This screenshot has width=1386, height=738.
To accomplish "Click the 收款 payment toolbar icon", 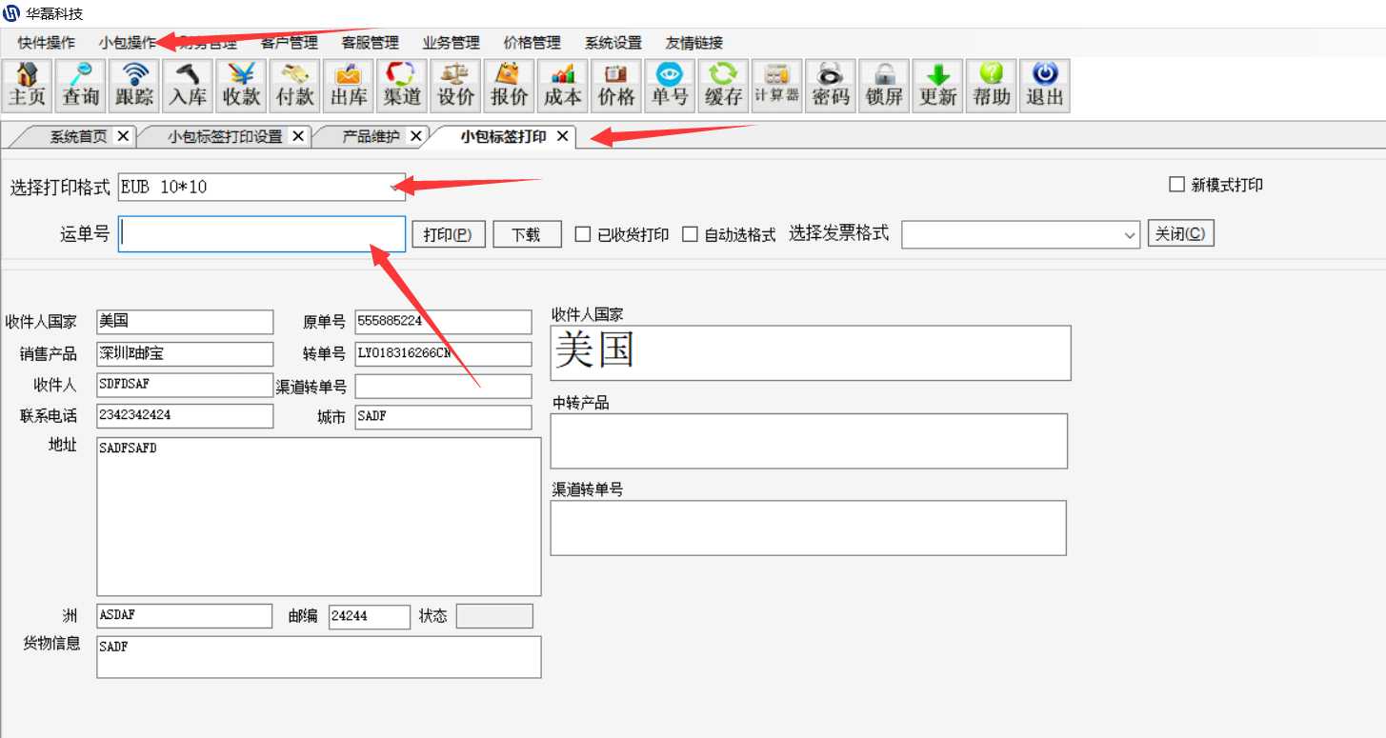I will tap(241, 86).
